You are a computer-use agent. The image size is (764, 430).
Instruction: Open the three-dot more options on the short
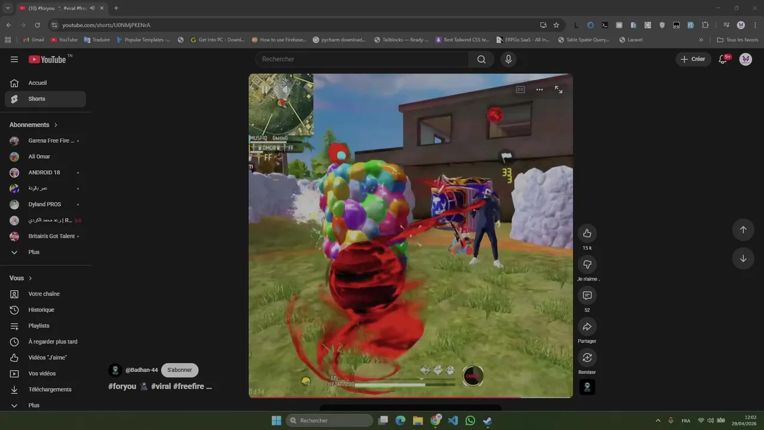click(540, 90)
